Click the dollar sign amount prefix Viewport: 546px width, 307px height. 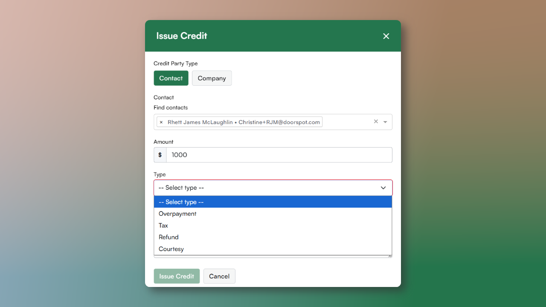click(x=160, y=155)
